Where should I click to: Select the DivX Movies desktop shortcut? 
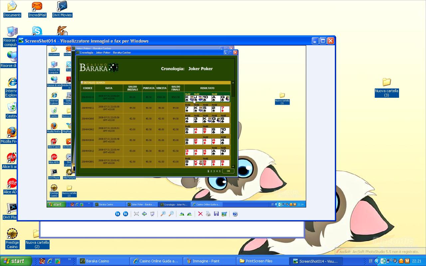point(62,9)
